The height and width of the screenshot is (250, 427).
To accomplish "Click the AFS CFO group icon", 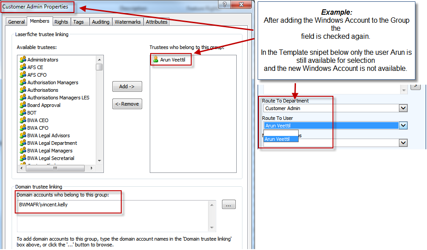I will 23,74.
